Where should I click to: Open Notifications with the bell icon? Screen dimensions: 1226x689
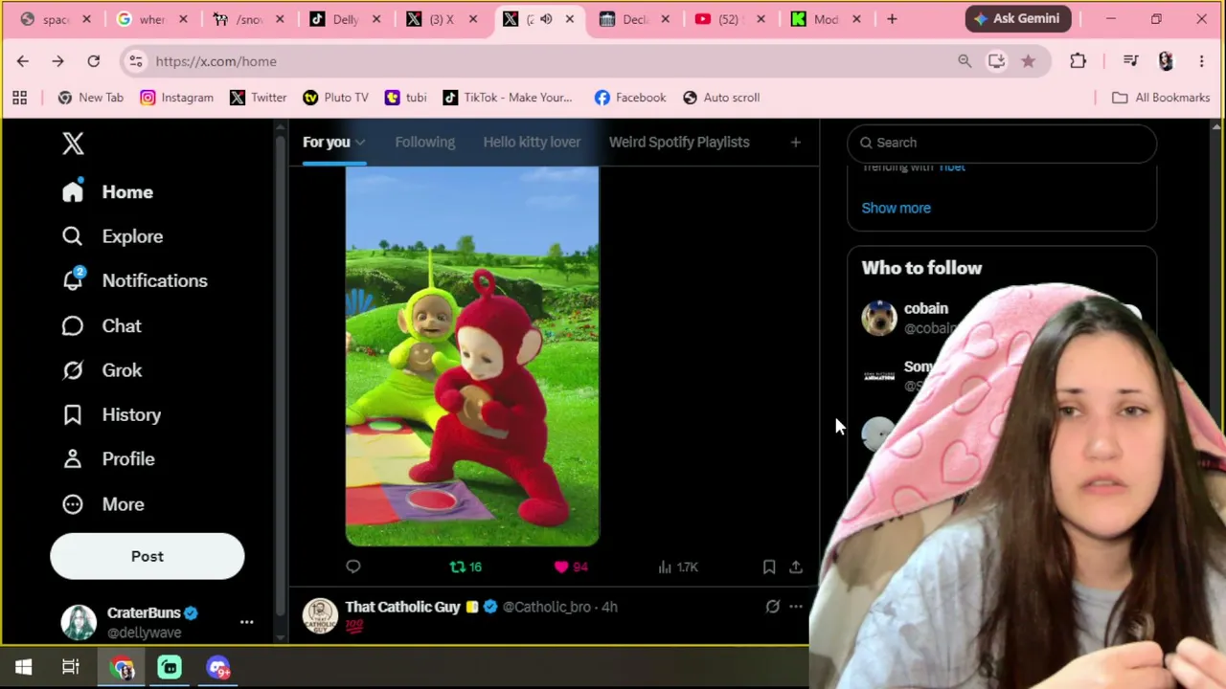point(134,280)
